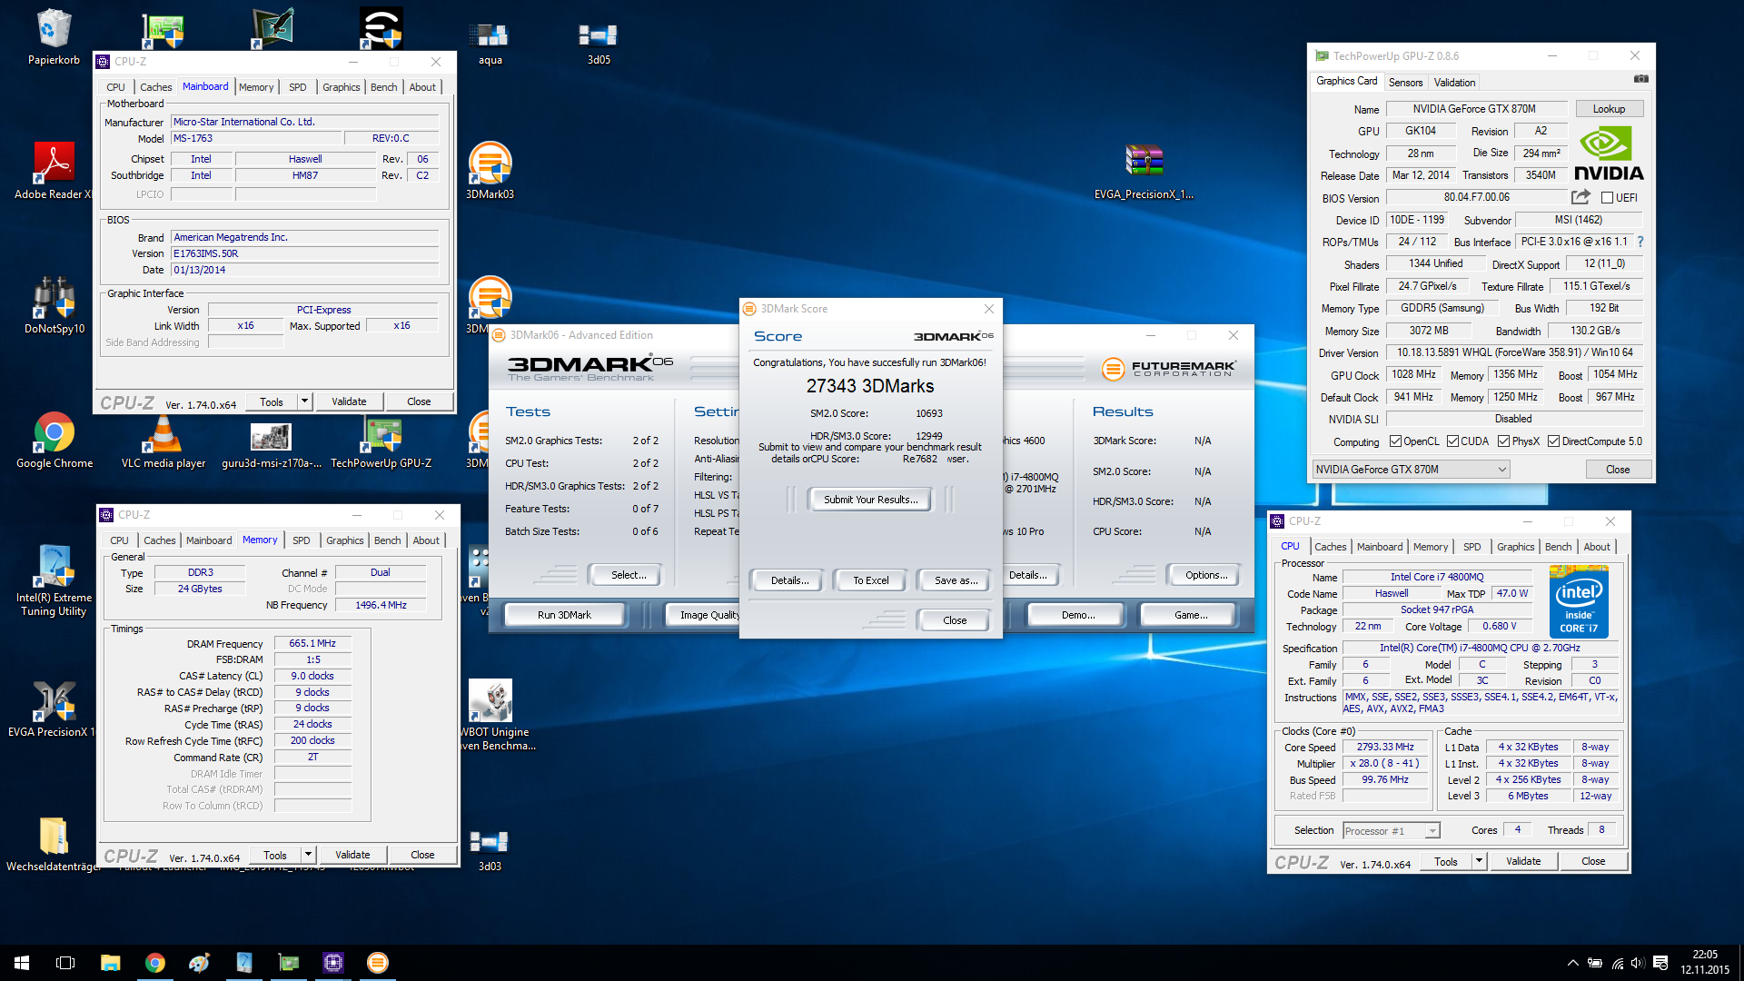This screenshot has height=981, width=1744.
Task: Open Tools dropdown arrow in Mainboard CPU-Z window
Action: coord(305,401)
